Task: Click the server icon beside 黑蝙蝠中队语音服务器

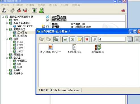Action: (7, 17)
